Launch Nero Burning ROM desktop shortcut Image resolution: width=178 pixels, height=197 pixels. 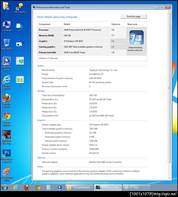(x=7, y=174)
